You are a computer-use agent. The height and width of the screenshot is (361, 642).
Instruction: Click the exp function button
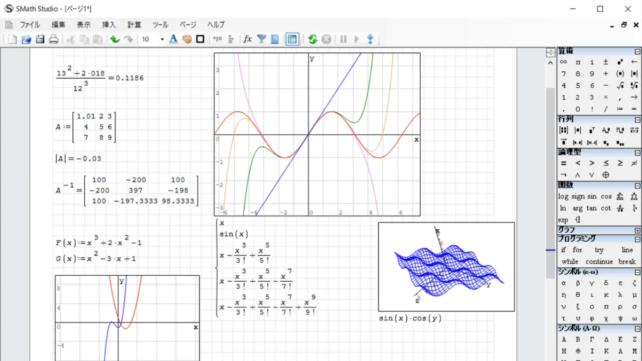563,220
